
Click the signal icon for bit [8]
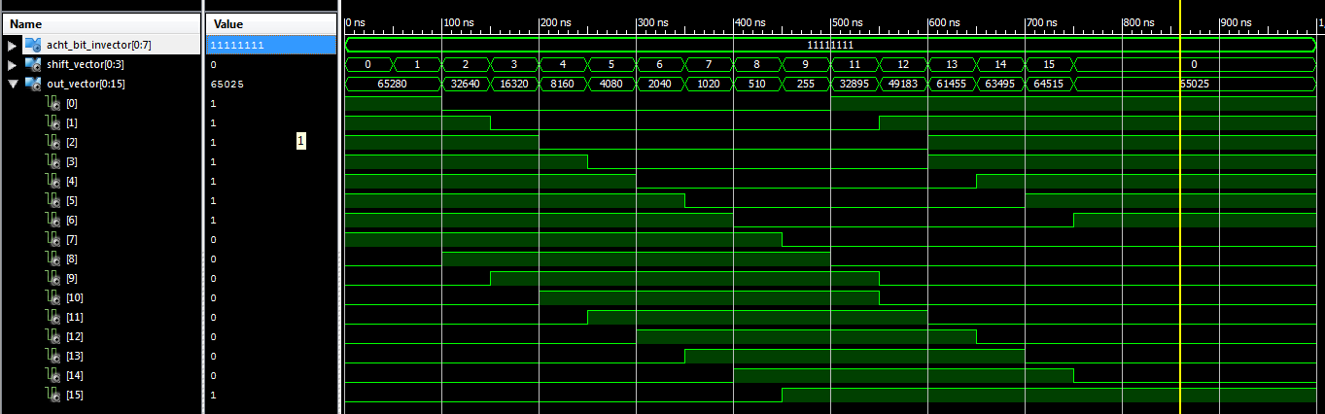point(53,259)
